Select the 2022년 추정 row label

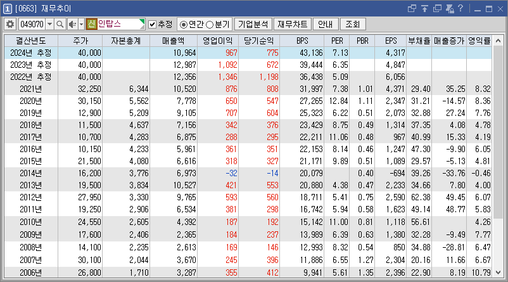[x=31, y=77]
